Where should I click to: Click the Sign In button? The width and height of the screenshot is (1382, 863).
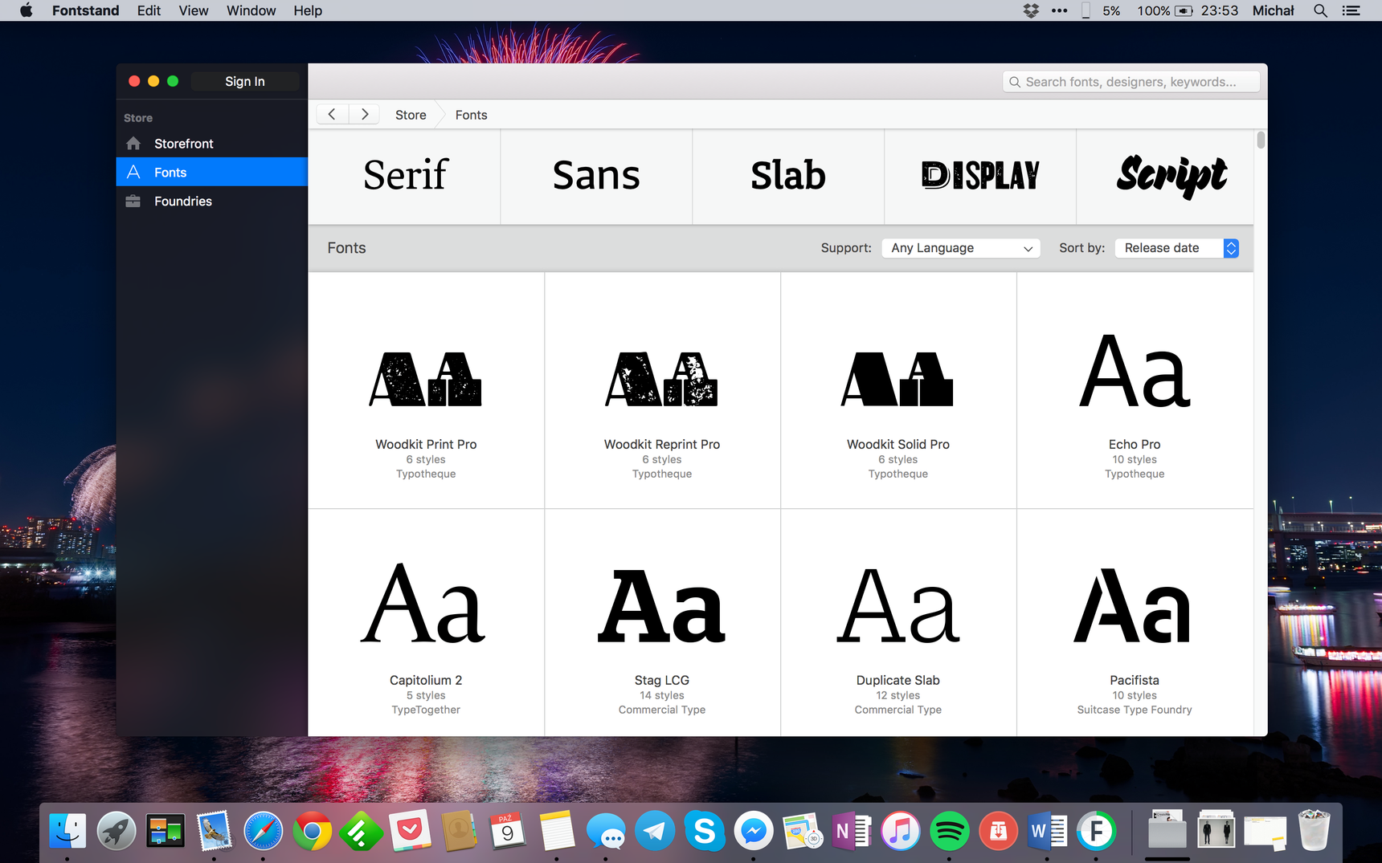point(245,81)
